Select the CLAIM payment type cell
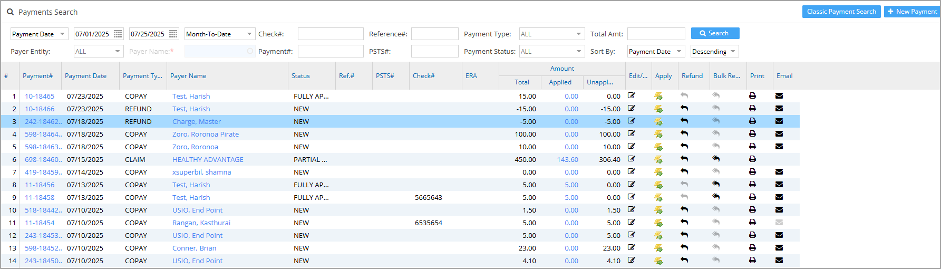The height and width of the screenshot is (269, 941). (135, 159)
